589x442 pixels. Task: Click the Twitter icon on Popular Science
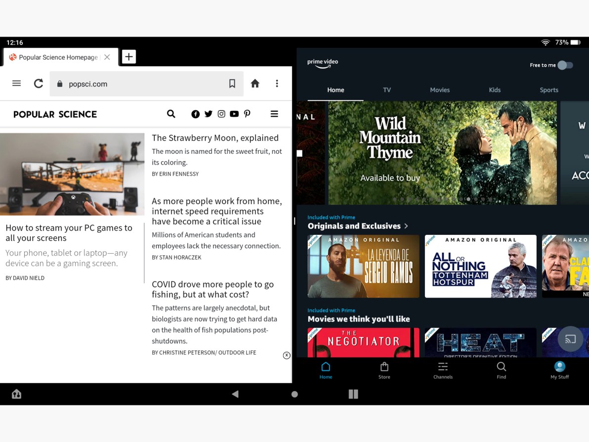[x=209, y=114]
